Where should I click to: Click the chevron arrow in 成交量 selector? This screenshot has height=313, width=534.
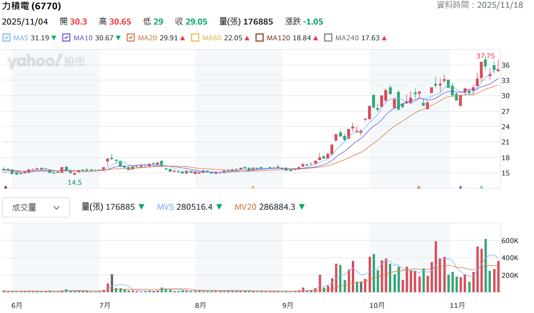click(57, 208)
